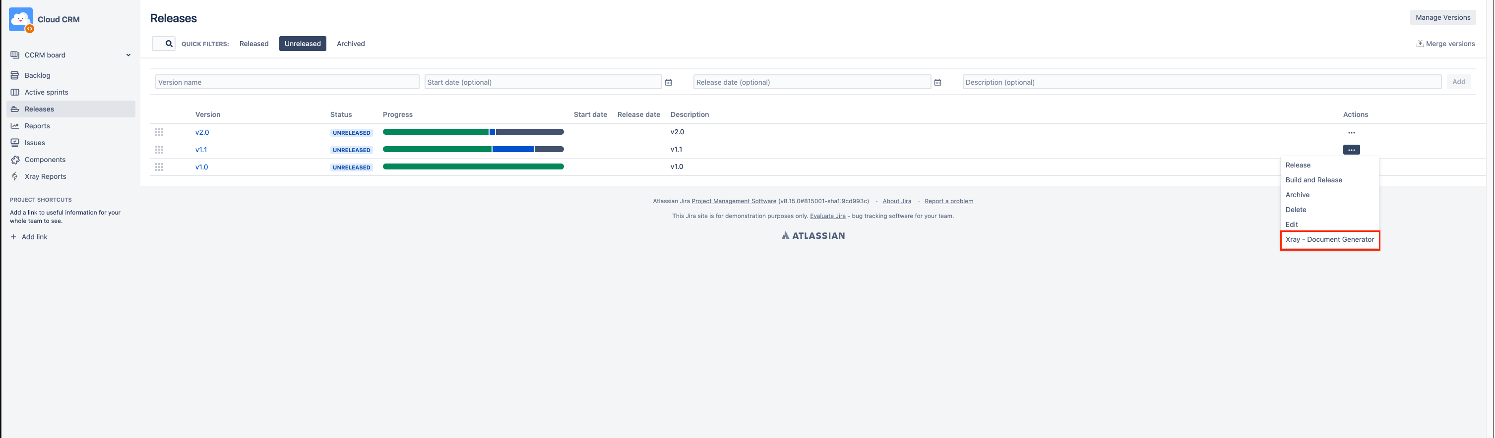Select Delete in the version menu
The width and height of the screenshot is (1495, 438).
pos(1330,210)
